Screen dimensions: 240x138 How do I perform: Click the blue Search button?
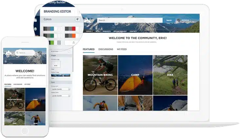point(169,20)
